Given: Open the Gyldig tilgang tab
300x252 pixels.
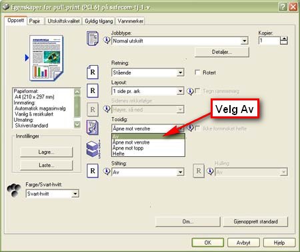Looking at the screenshot, I should tap(99, 21).
